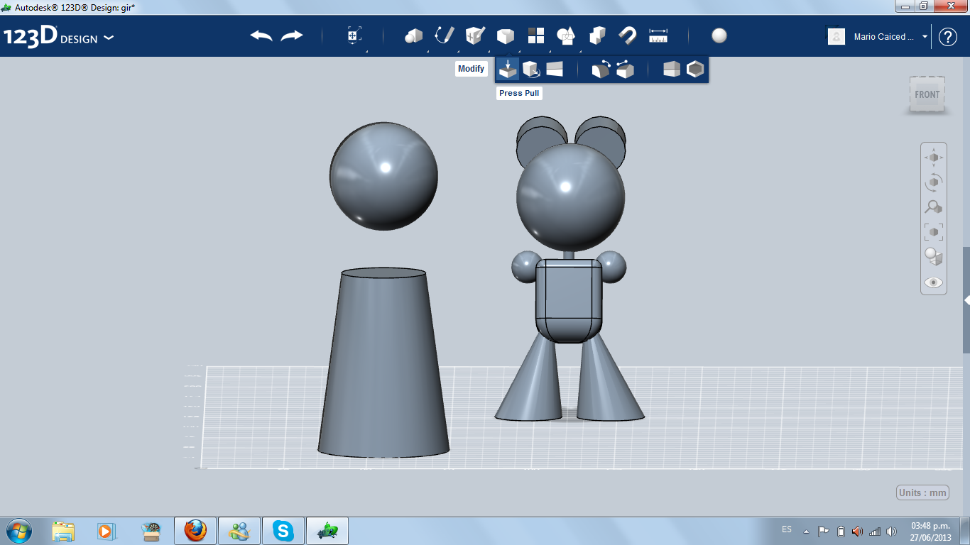Screen dimensions: 970x545
Task: Fit the model to view
Action: 934,232
